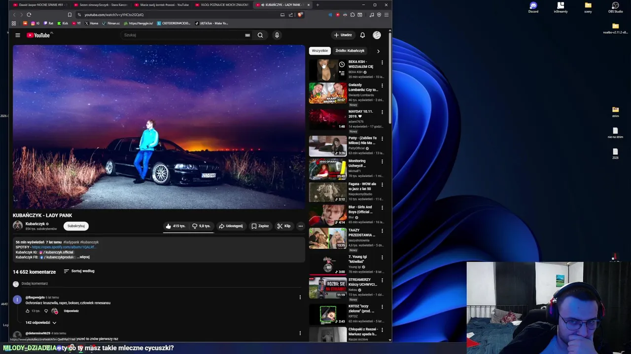The width and height of the screenshot is (631, 354).
Task: Click the 14 652 komentarze heading
Action: tap(35, 272)
